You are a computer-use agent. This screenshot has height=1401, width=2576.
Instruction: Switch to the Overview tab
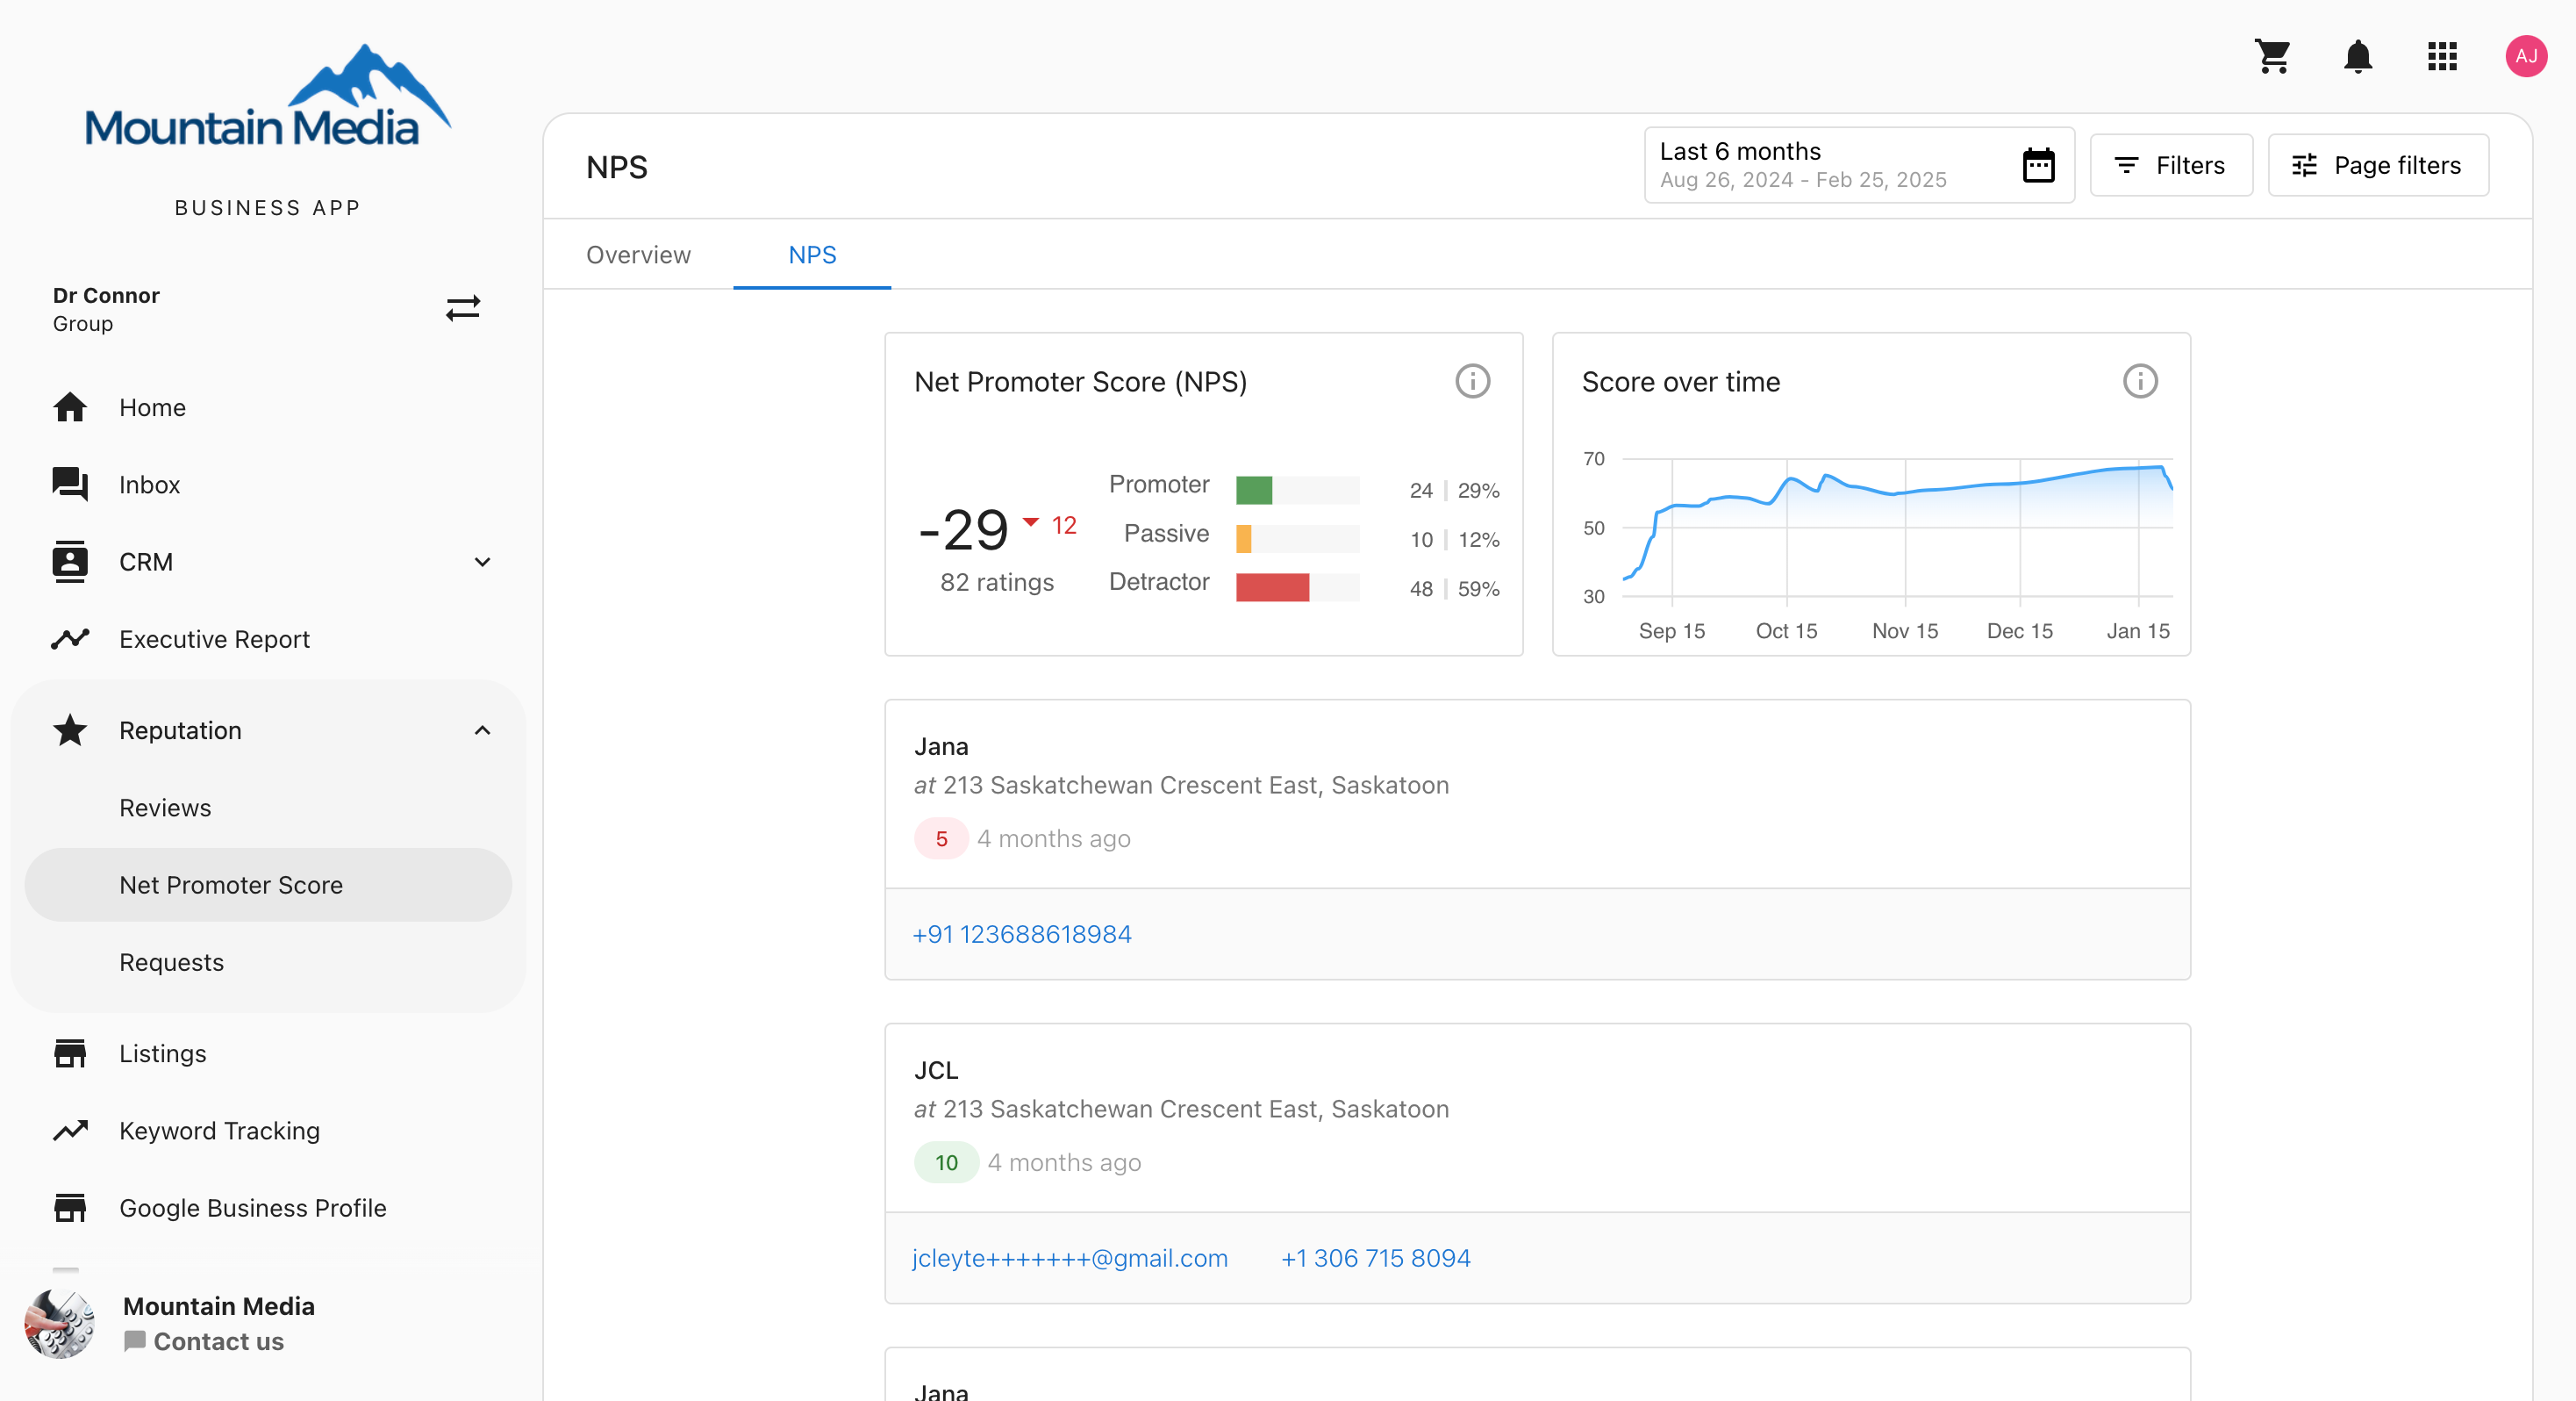pyautogui.click(x=638, y=255)
